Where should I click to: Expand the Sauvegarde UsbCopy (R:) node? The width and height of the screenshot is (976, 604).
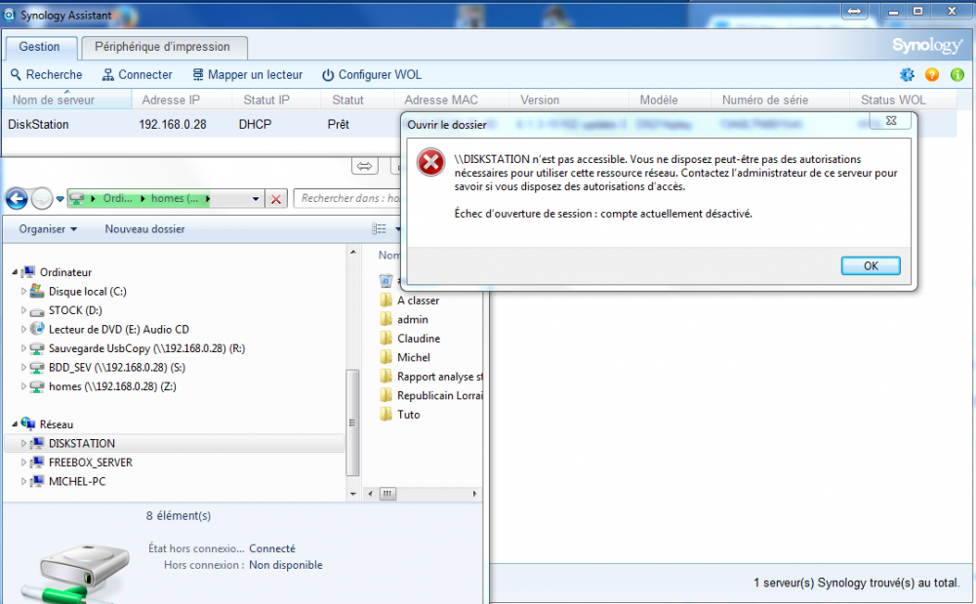[23, 348]
